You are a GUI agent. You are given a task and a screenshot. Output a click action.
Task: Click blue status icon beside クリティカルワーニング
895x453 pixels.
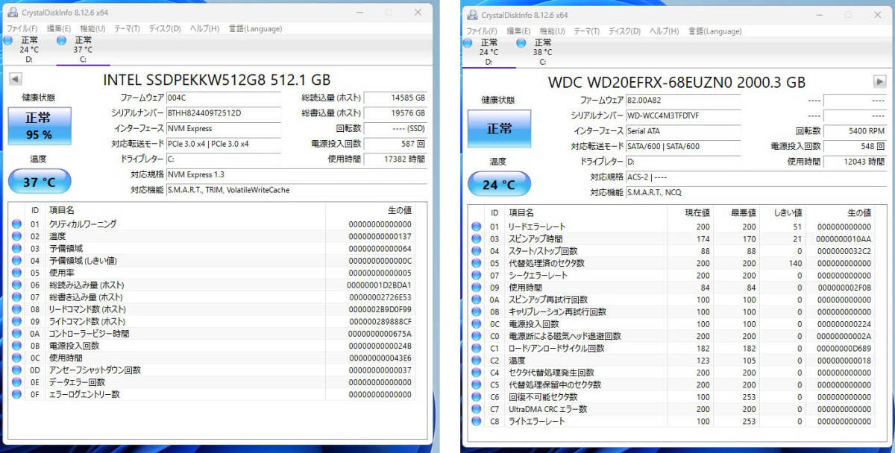[x=17, y=224]
